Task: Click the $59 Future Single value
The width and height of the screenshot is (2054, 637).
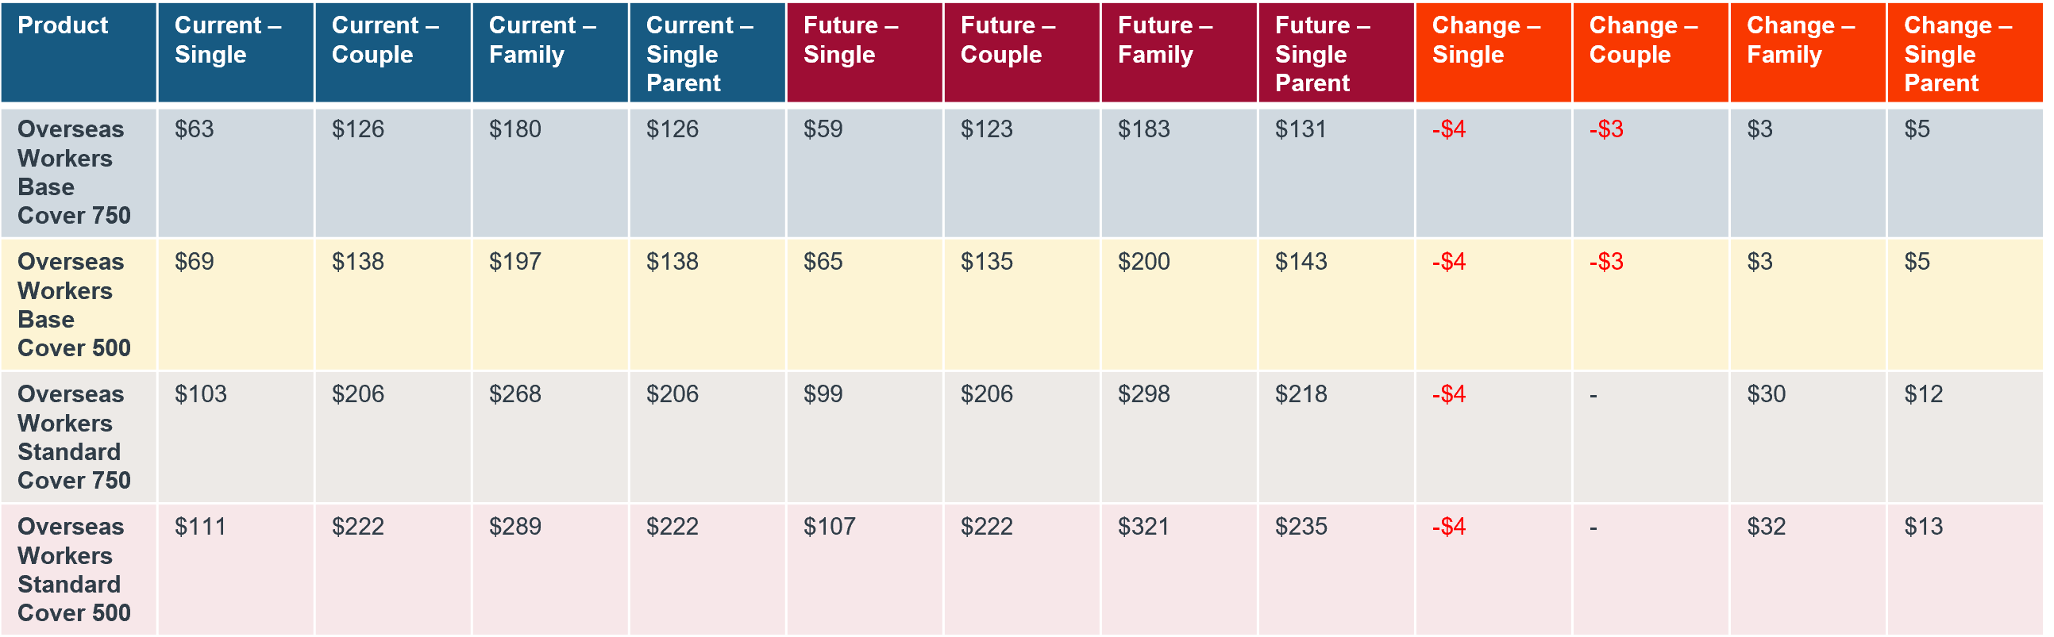Action: coord(823,129)
